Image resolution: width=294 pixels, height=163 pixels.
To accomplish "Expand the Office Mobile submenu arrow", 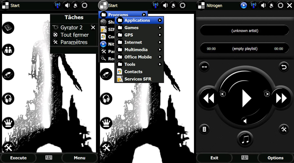I will (160, 57).
